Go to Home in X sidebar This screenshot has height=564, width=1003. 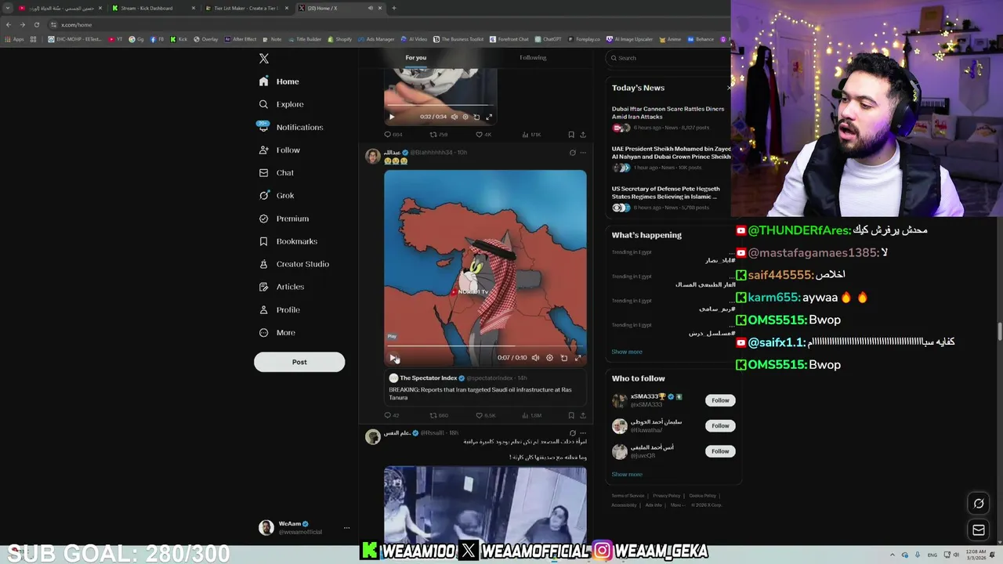point(279,81)
